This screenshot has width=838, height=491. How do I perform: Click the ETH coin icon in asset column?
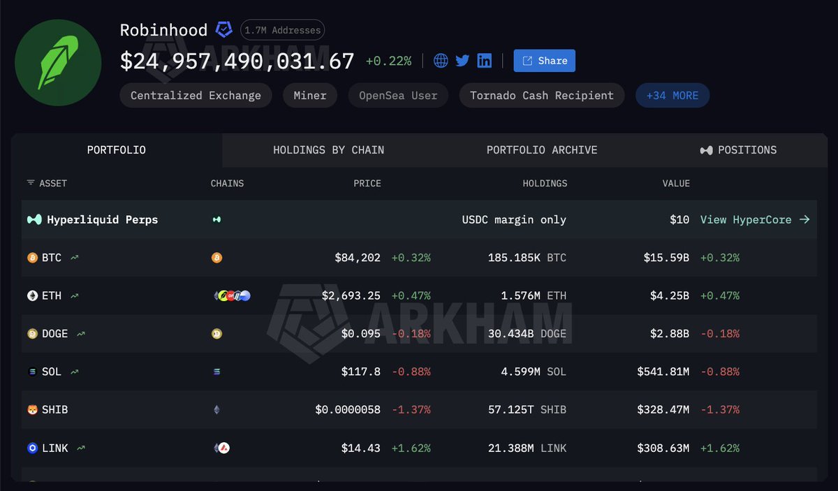tap(32, 295)
